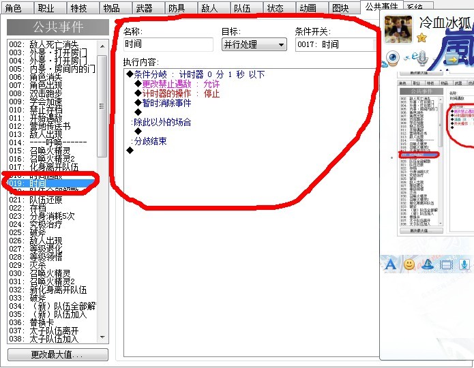Click the 条件开关 0017 field
The image size is (474, 368).
(x=336, y=45)
